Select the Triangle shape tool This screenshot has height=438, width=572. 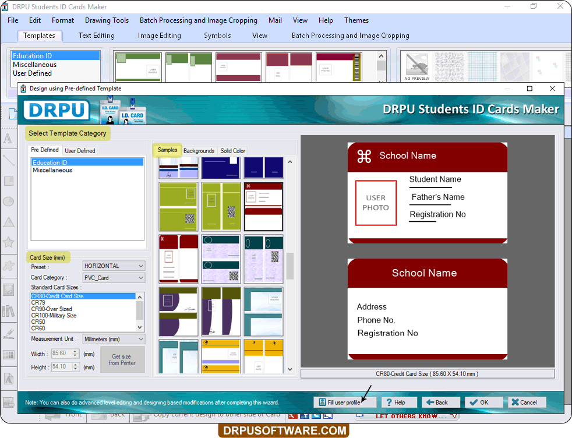pos(8,222)
